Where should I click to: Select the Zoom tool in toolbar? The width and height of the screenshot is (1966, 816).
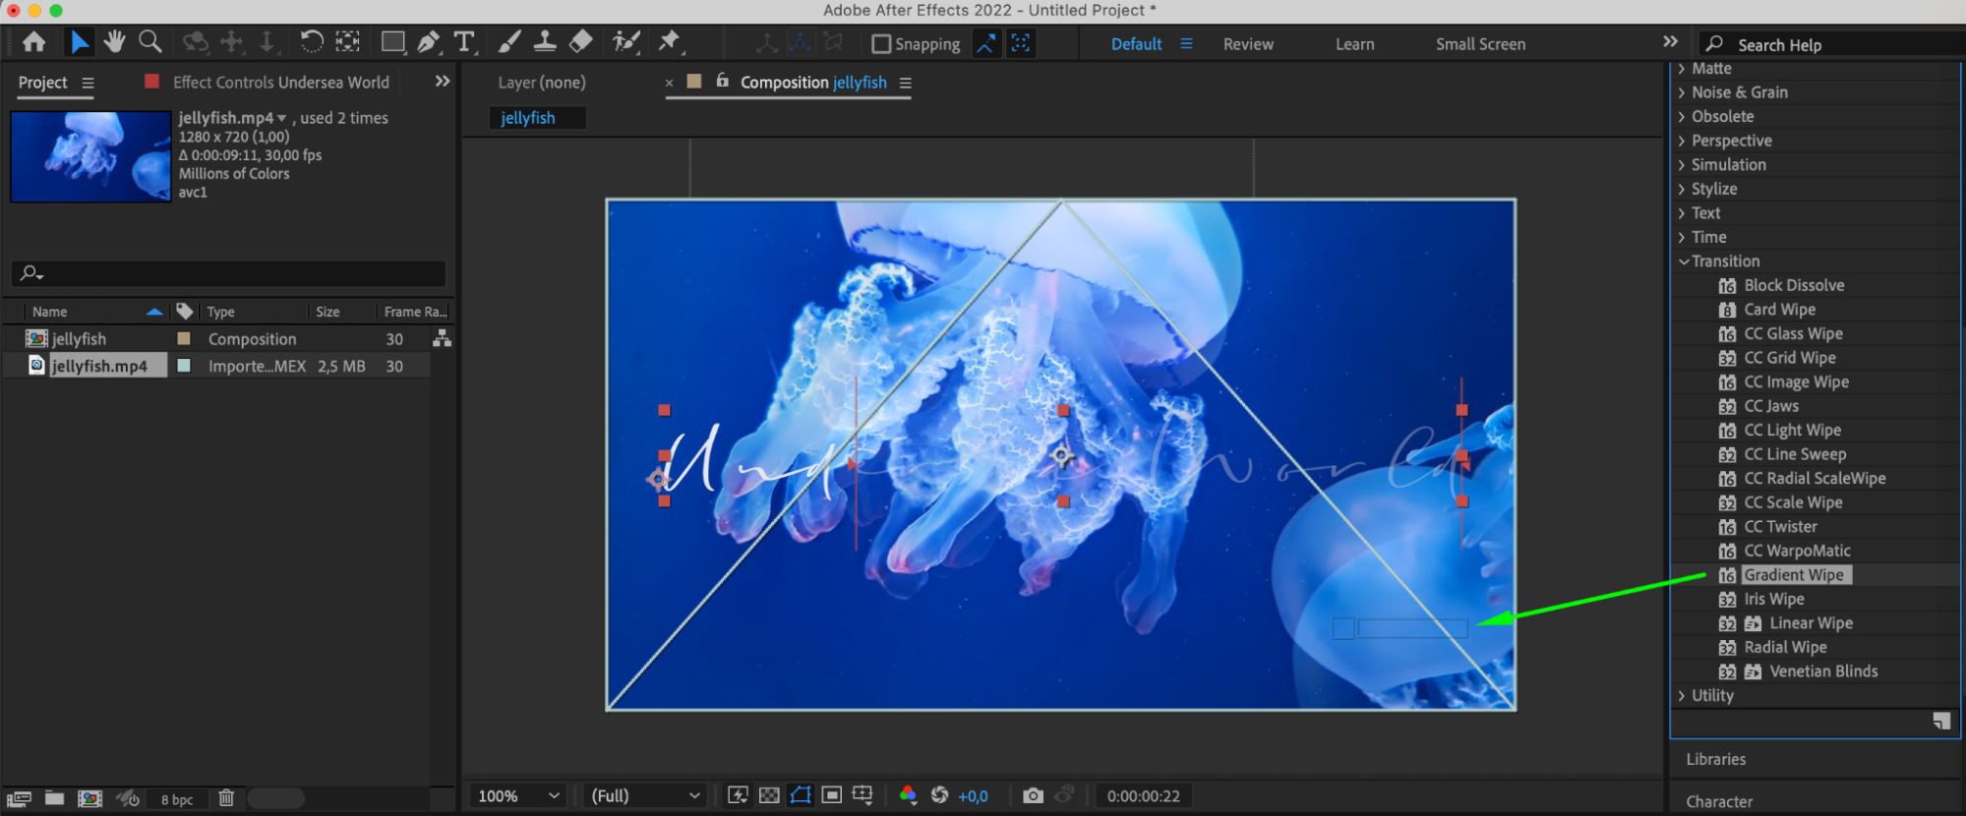point(150,41)
